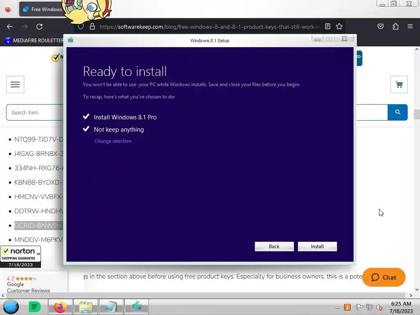Switch to Firefox in the taskbar
This screenshot has height=315, width=420.
click(60, 307)
